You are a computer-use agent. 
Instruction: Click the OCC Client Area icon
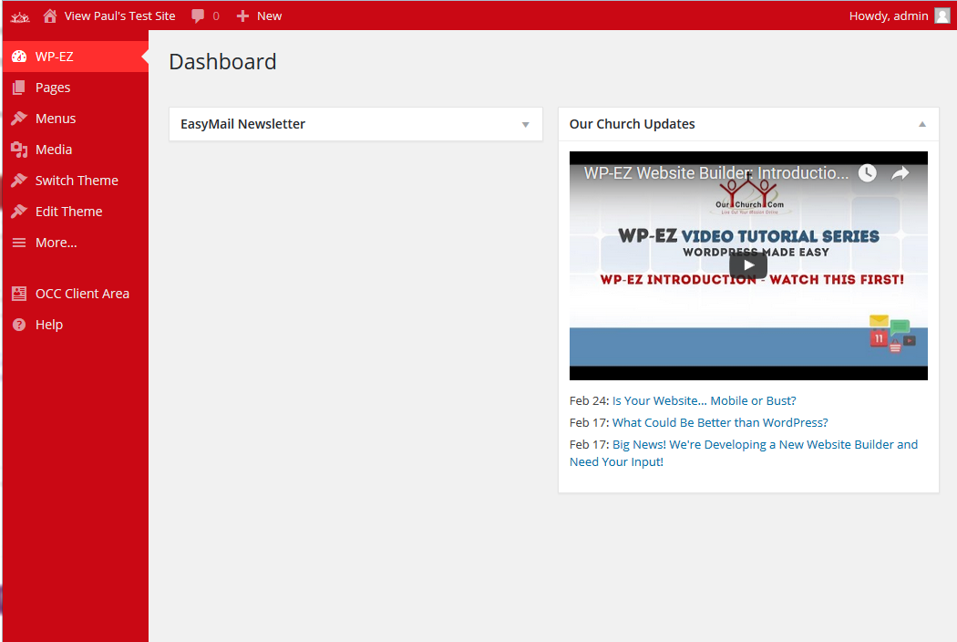[19, 294]
